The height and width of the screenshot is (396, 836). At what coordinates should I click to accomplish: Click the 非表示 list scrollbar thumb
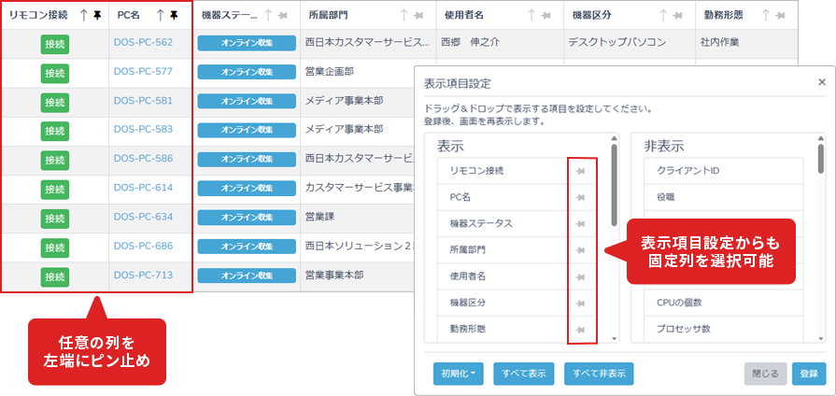pyautogui.click(x=820, y=159)
